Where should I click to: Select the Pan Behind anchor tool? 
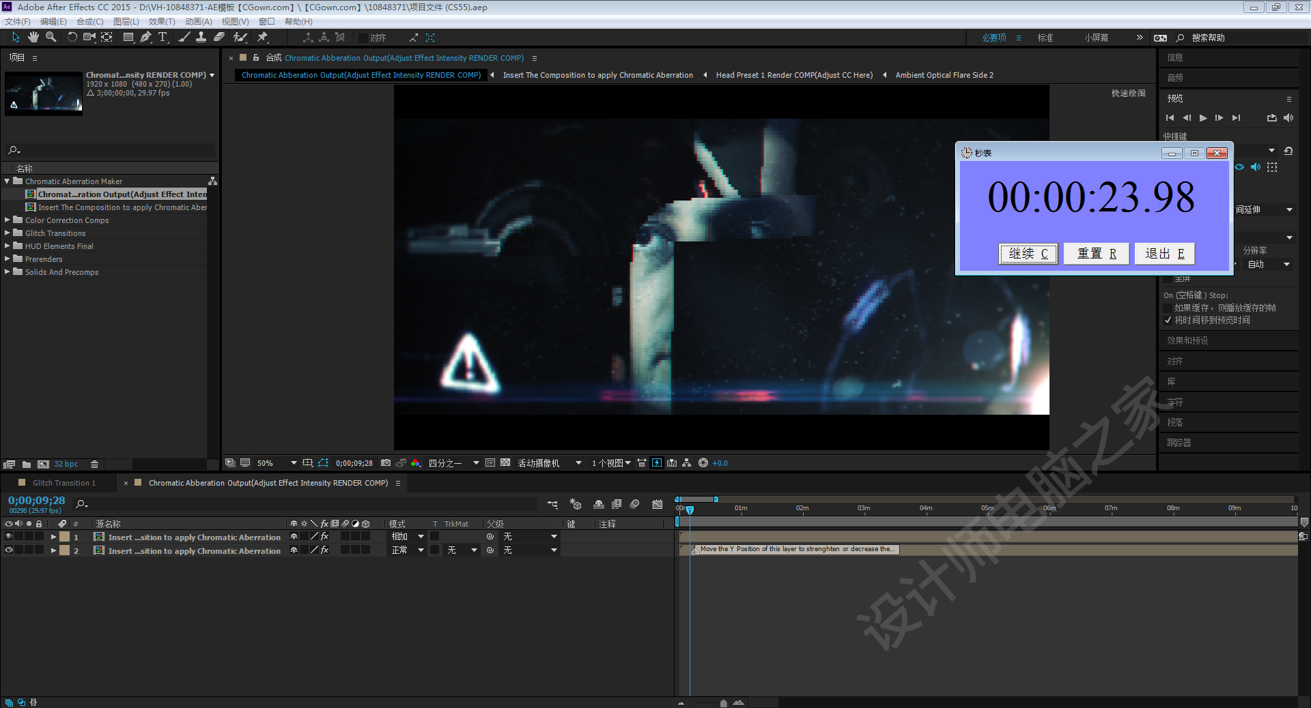click(107, 37)
